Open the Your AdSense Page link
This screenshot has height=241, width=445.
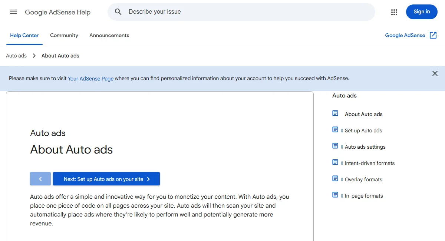90,79
